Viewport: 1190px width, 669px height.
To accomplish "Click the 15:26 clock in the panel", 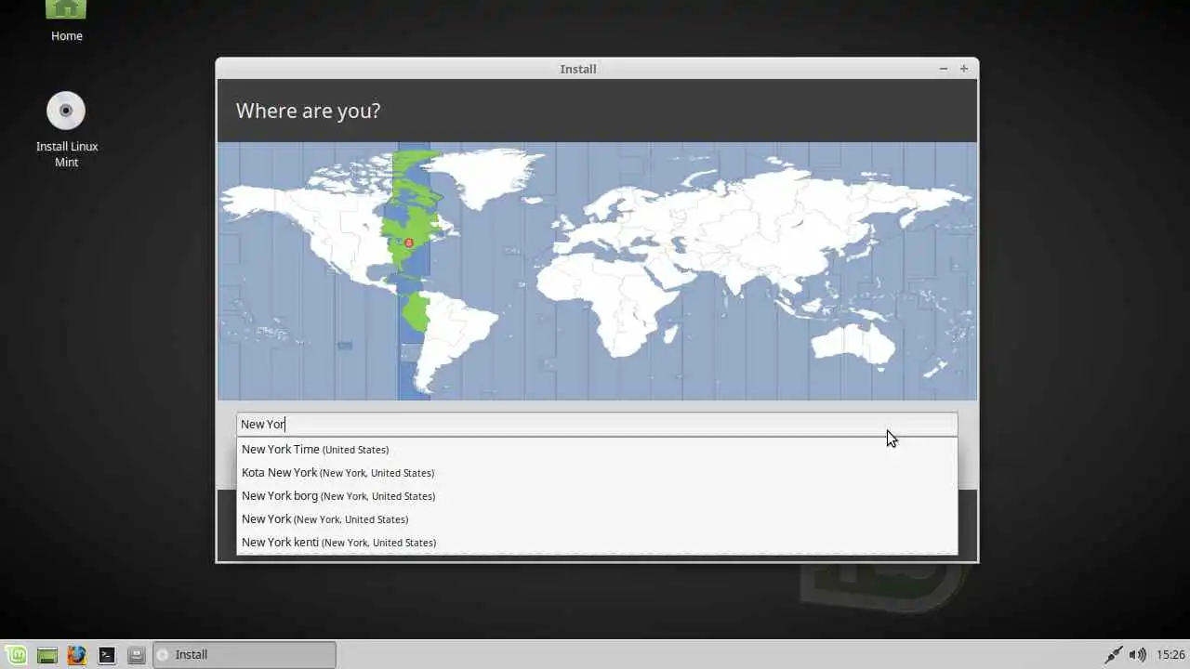I will [x=1170, y=655].
